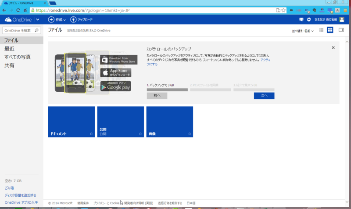The image size is (351, 209).
Task: Open the 公開 folder tile
Action: (121, 122)
